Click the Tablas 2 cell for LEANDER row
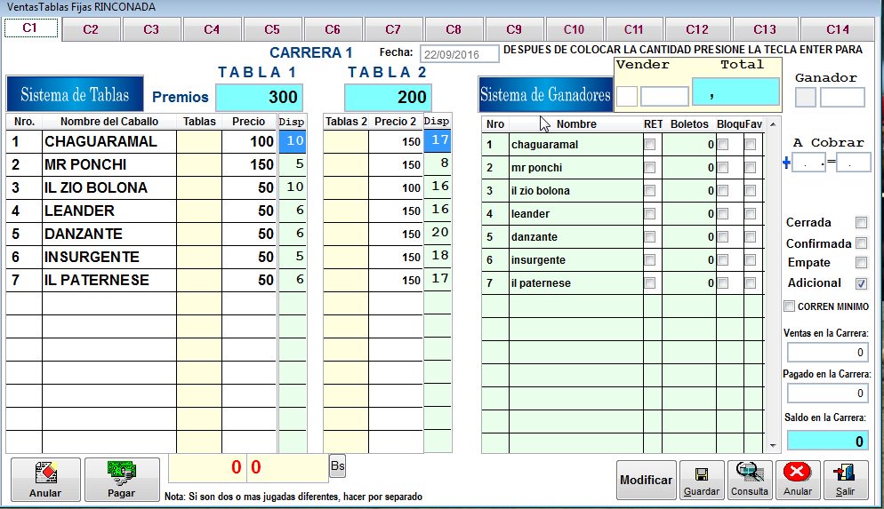Image resolution: width=884 pixels, height=509 pixels. (x=346, y=211)
